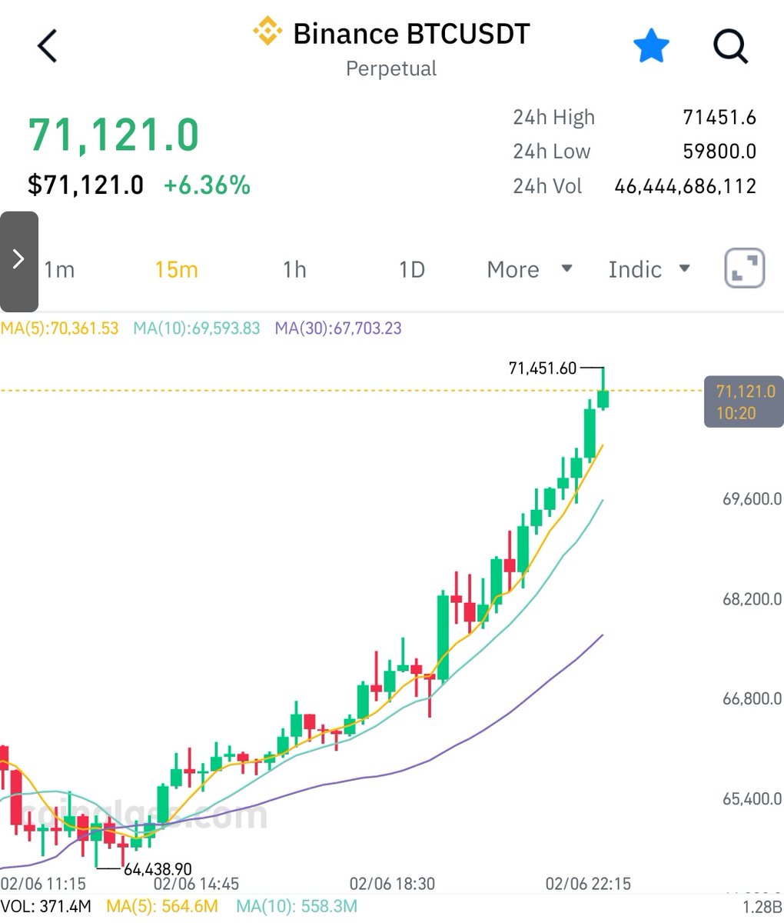Viewport: 784px width, 923px height.
Task: Tap the 24h Low value 59800.0
Action: tap(719, 152)
